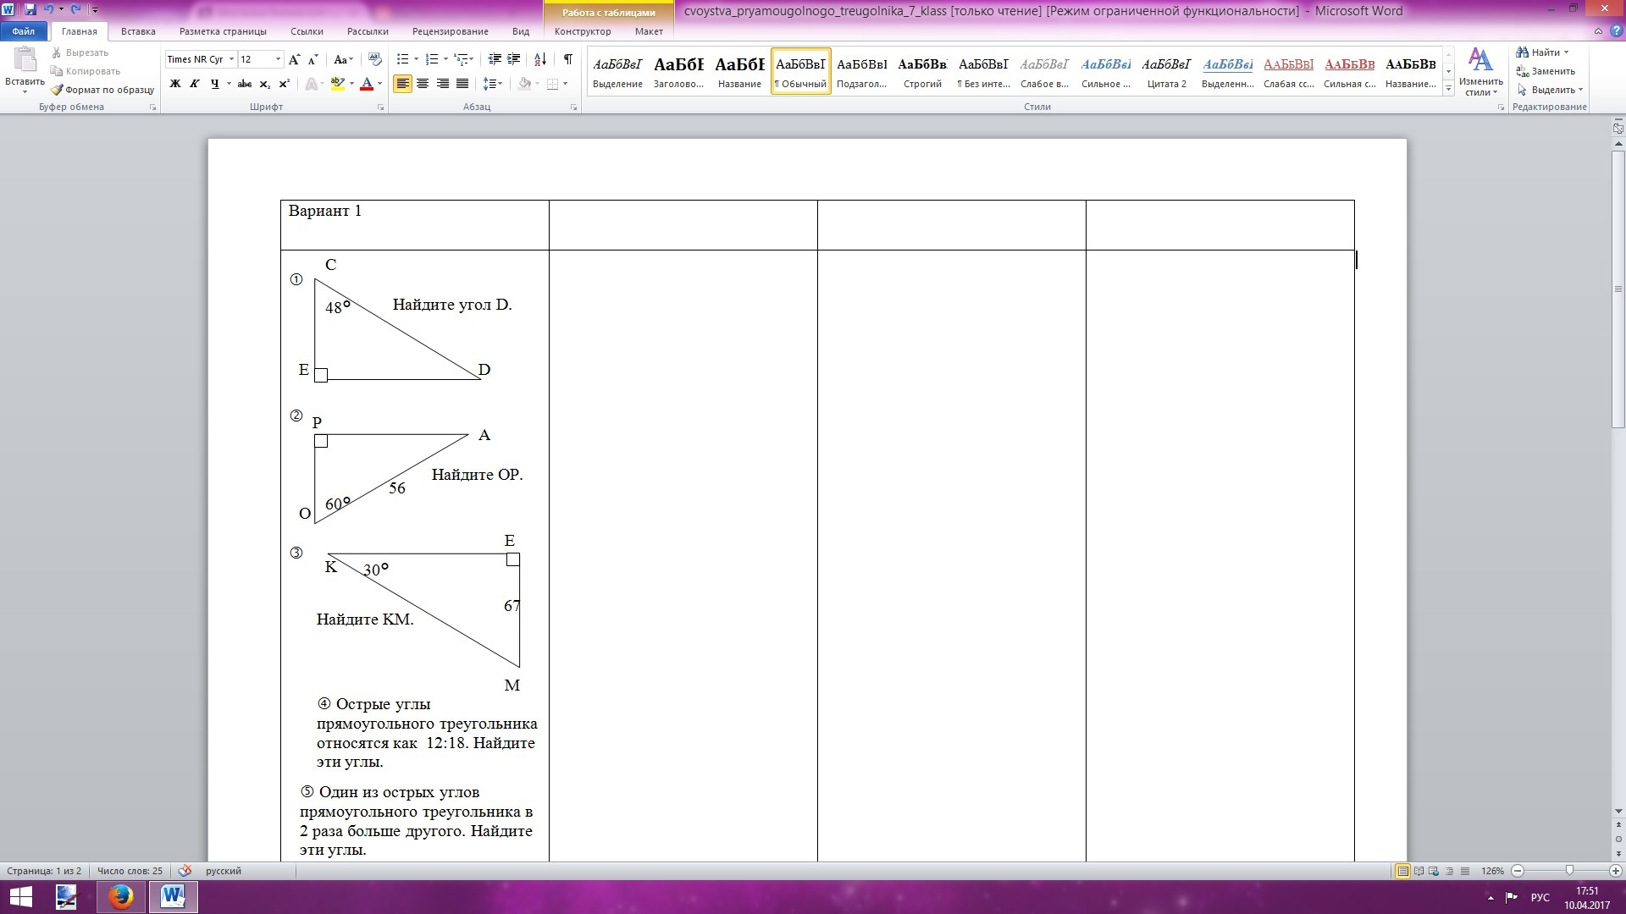Show paragraph marks with pilcrow icon
1626x914 pixels.
coord(567,59)
